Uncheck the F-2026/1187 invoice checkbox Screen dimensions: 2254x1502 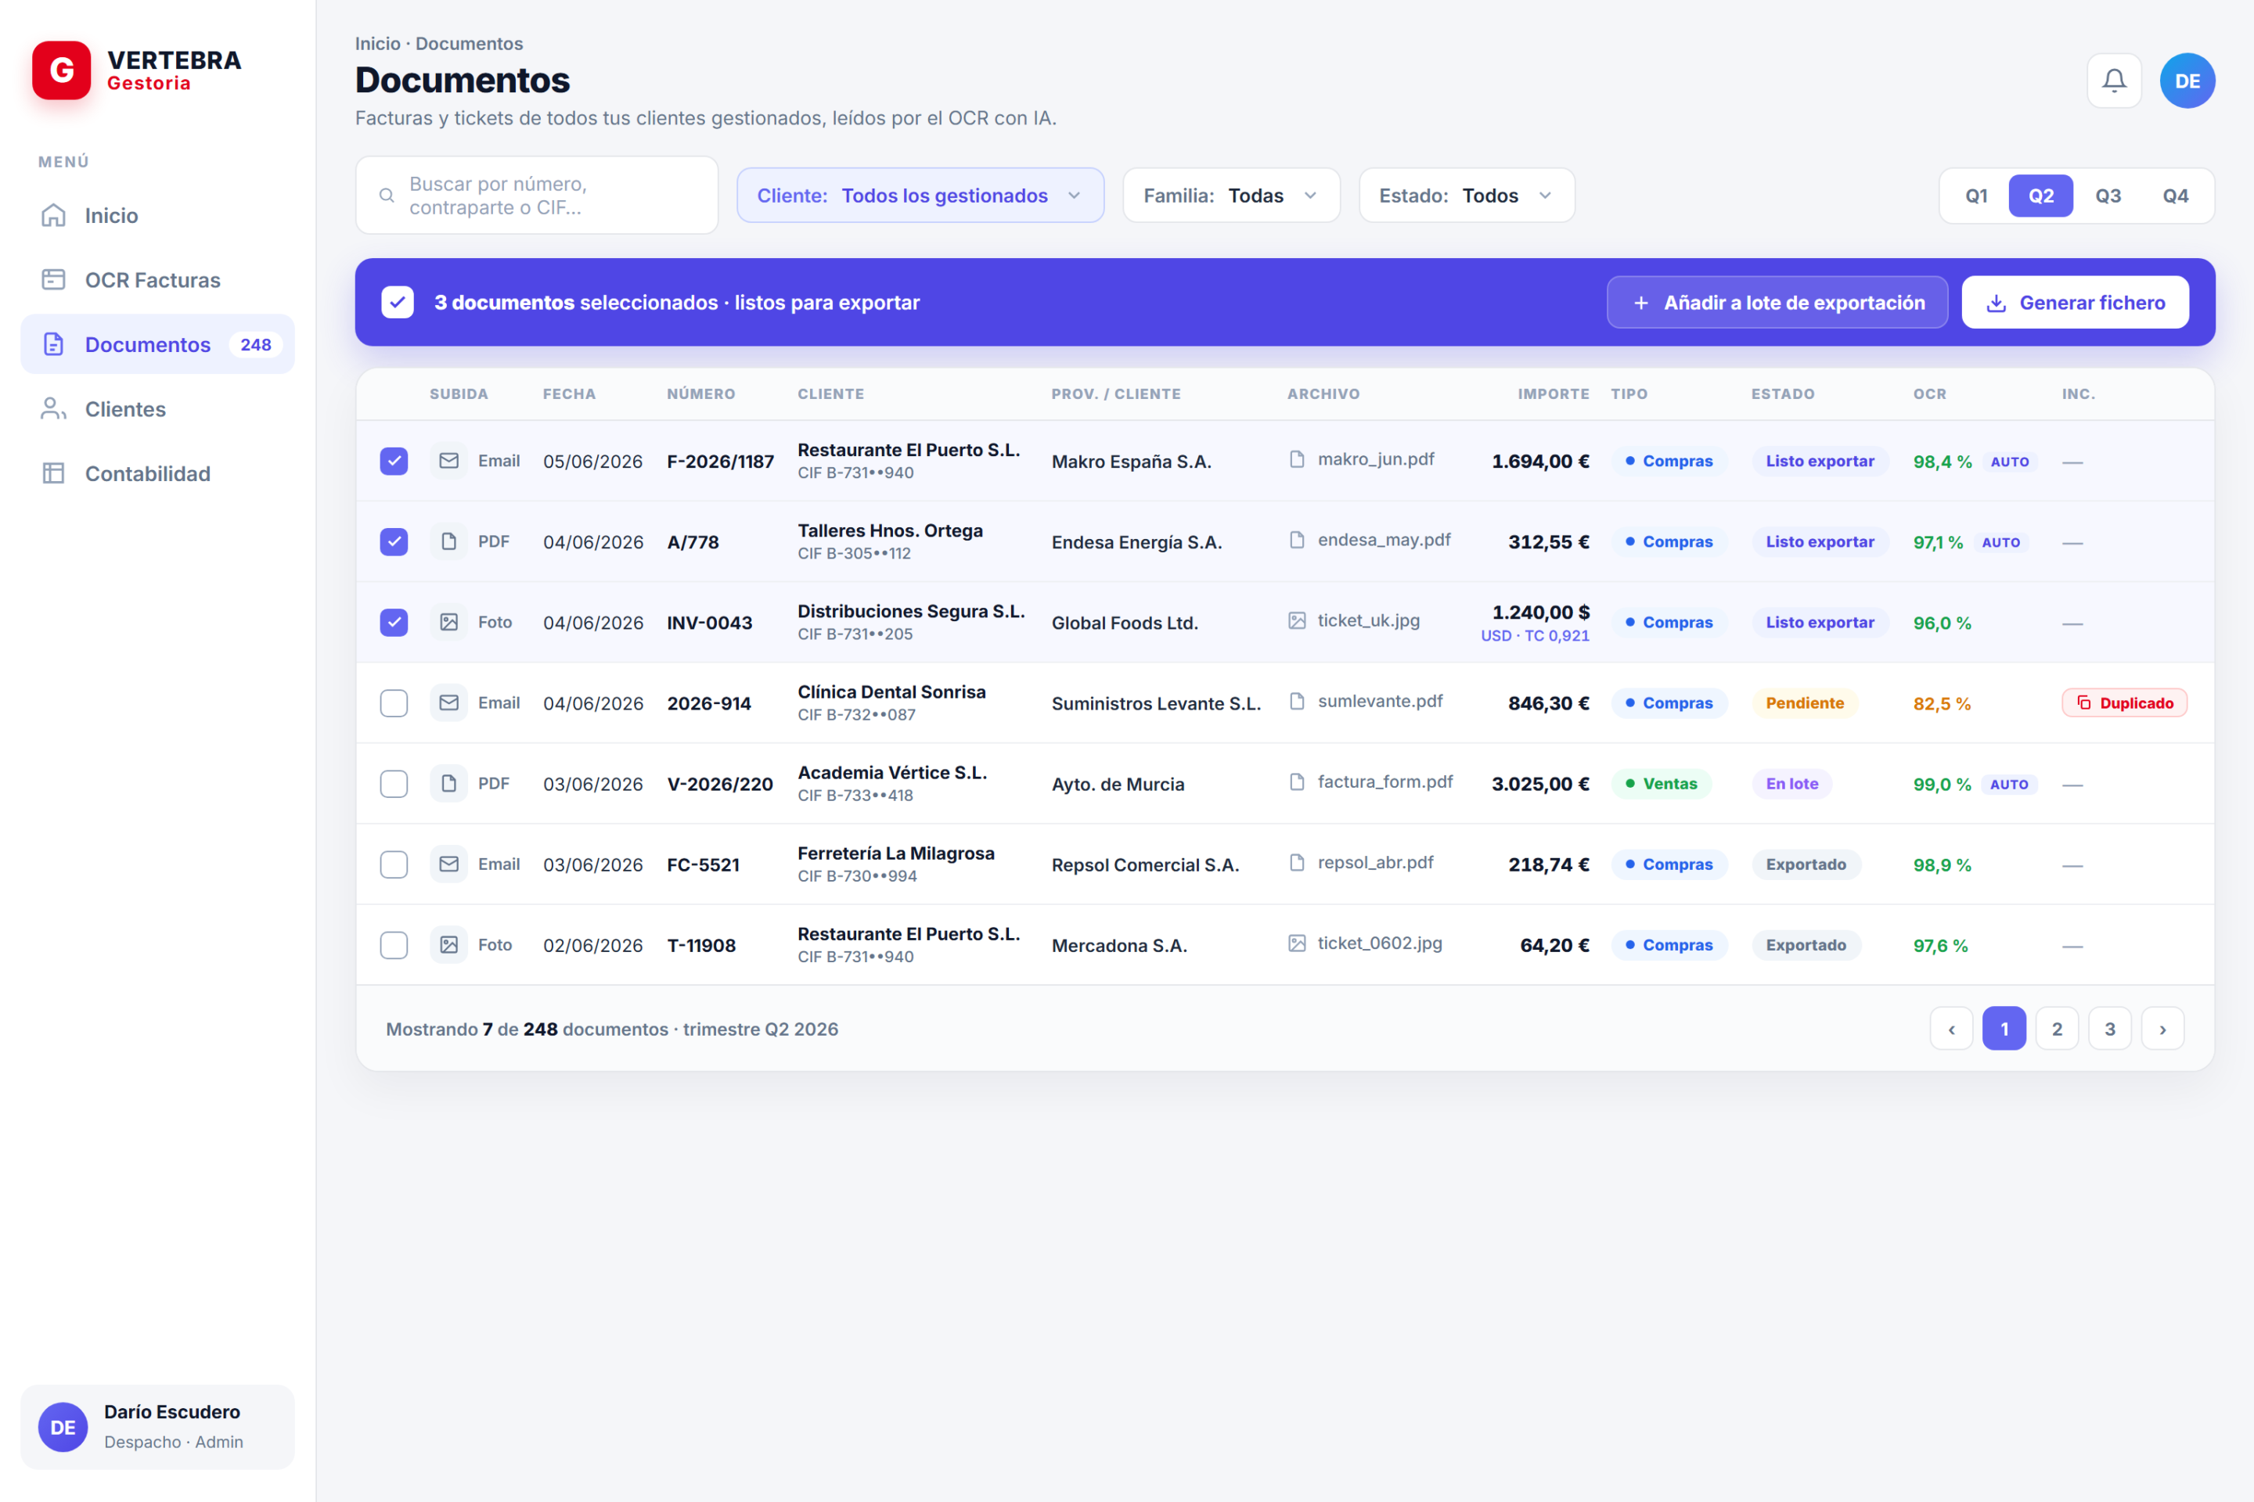click(x=394, y=461)
